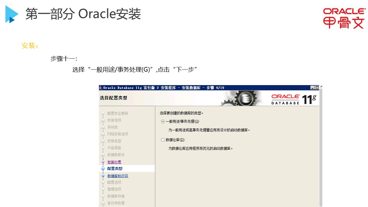Click the 为一般用途或高事务处理量应用 description text
This screenshot has width=368, height=207.
coord(209,130)
